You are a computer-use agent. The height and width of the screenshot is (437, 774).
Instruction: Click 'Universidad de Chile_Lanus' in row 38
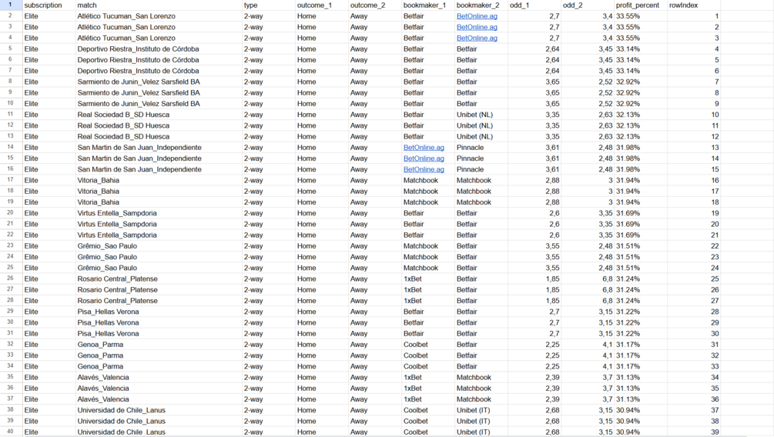[122, 410]
